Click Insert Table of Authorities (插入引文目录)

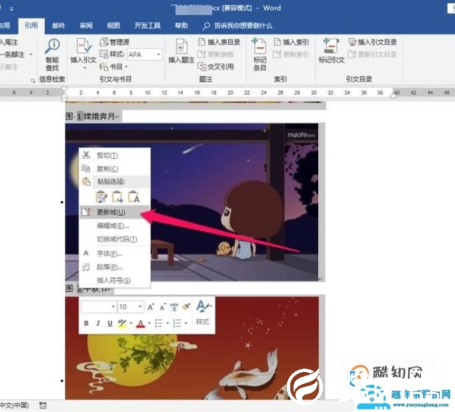372,42
